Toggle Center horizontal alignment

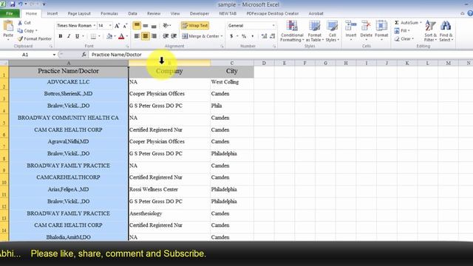click(x=146, y=36)
